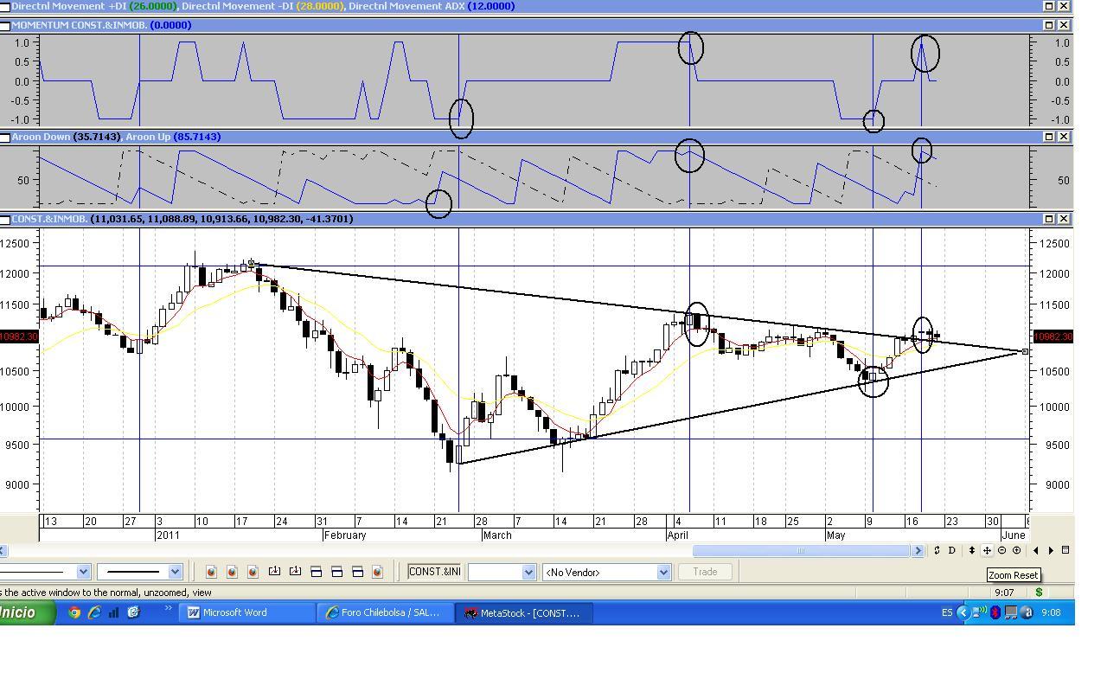Click the CONST.&INI symbol input field
The width and height of the screenshot is (1107, 692).
[434, 572]
